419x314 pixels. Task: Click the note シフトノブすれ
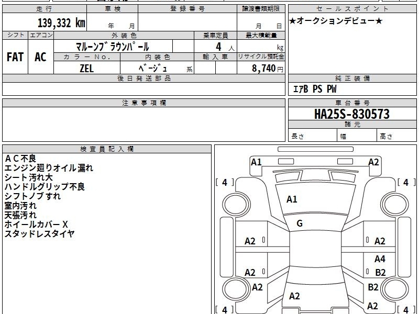click(x=32, y=196)
